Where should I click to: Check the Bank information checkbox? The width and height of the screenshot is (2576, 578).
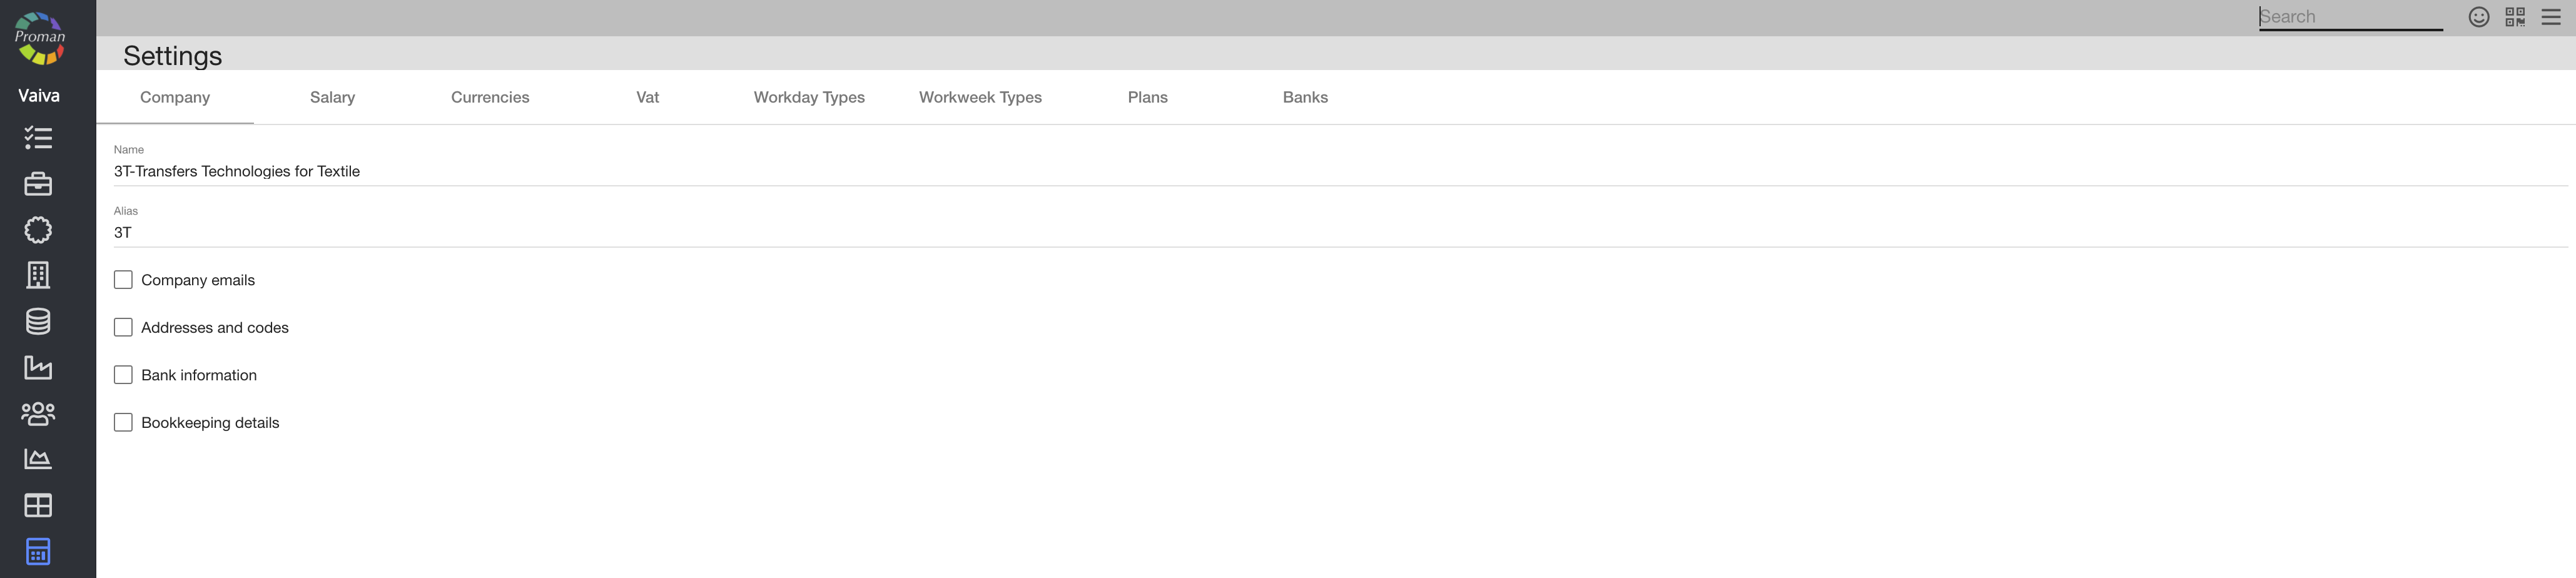click(123, 375)
